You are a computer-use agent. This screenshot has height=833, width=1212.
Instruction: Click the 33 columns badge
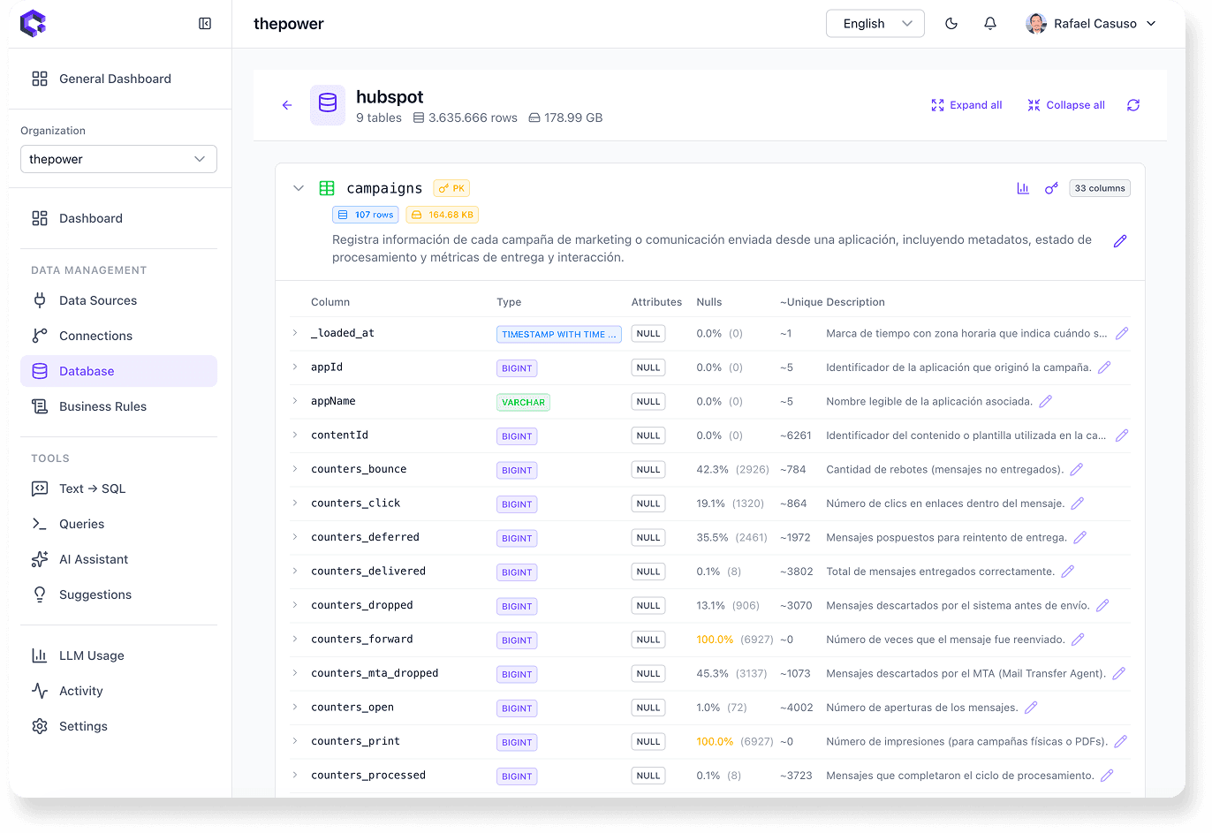click(1100, 188)
